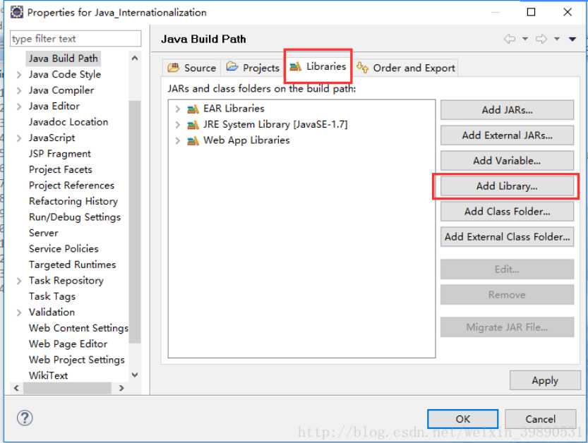Select JSP Fragment in the tree
588x443 pixels.
59,154
